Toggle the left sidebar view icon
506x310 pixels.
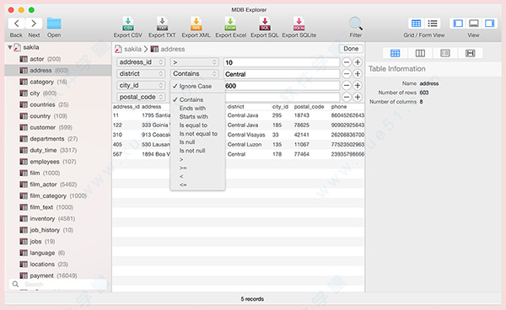[458, 24]
